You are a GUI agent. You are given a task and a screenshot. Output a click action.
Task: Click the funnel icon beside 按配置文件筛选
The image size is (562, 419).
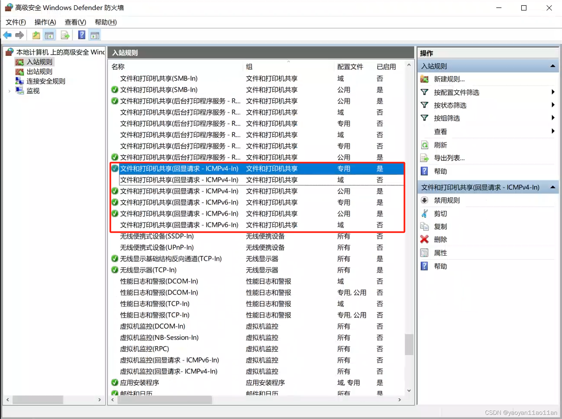424,92
